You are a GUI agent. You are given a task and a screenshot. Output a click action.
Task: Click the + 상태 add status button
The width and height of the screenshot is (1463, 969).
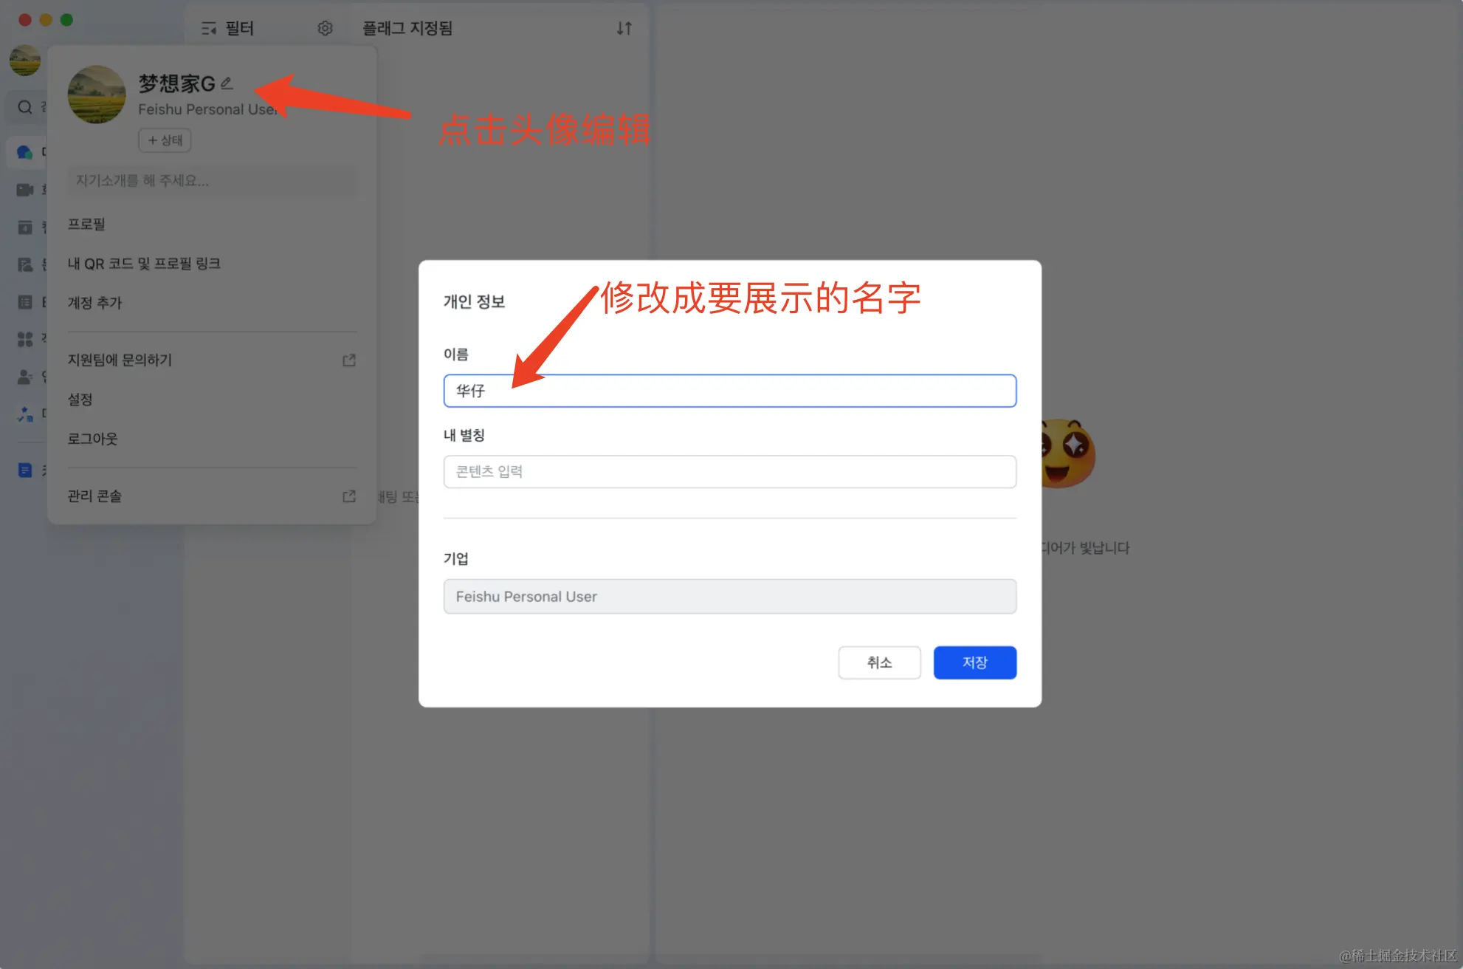(x=165, y=140)
